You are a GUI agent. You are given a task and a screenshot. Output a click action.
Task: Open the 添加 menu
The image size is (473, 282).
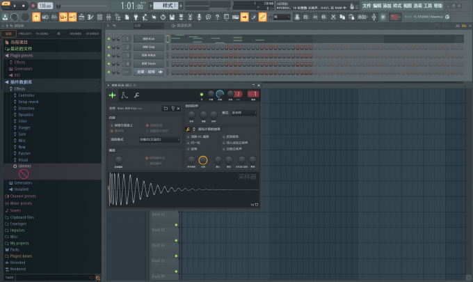387,6
